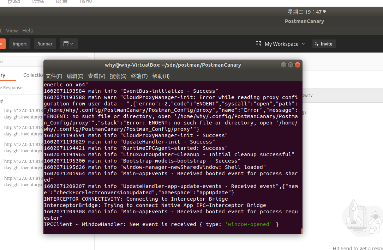Screen dimensions: 383x250
Task: Open terminal 查看(V) menu
Action: 97,76
